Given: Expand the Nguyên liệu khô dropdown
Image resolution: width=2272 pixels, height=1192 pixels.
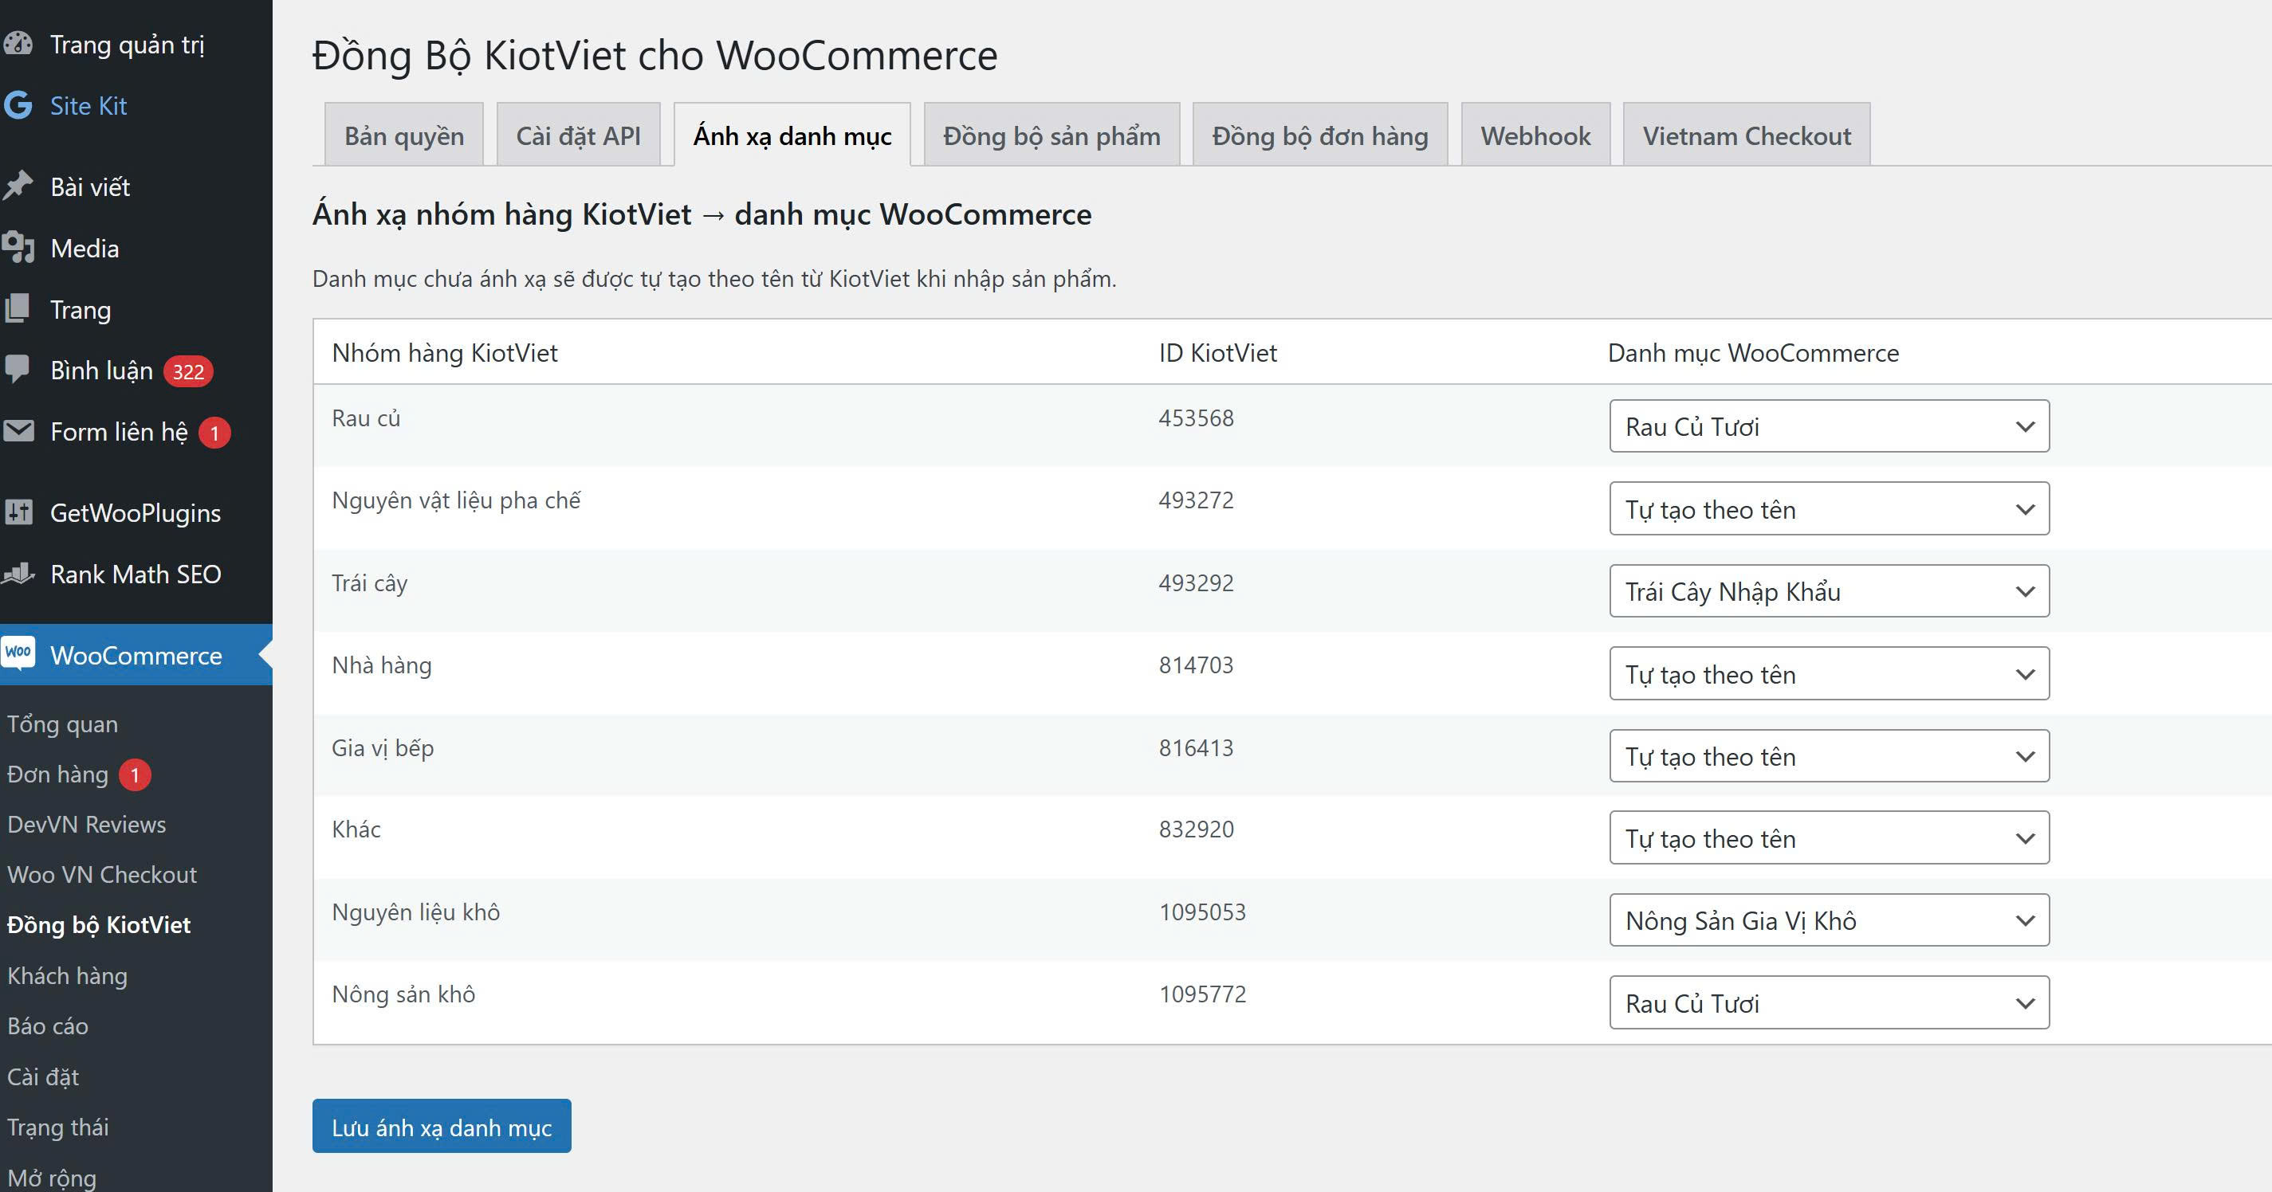Looking at the screenshot, I should pos(1830,920).
